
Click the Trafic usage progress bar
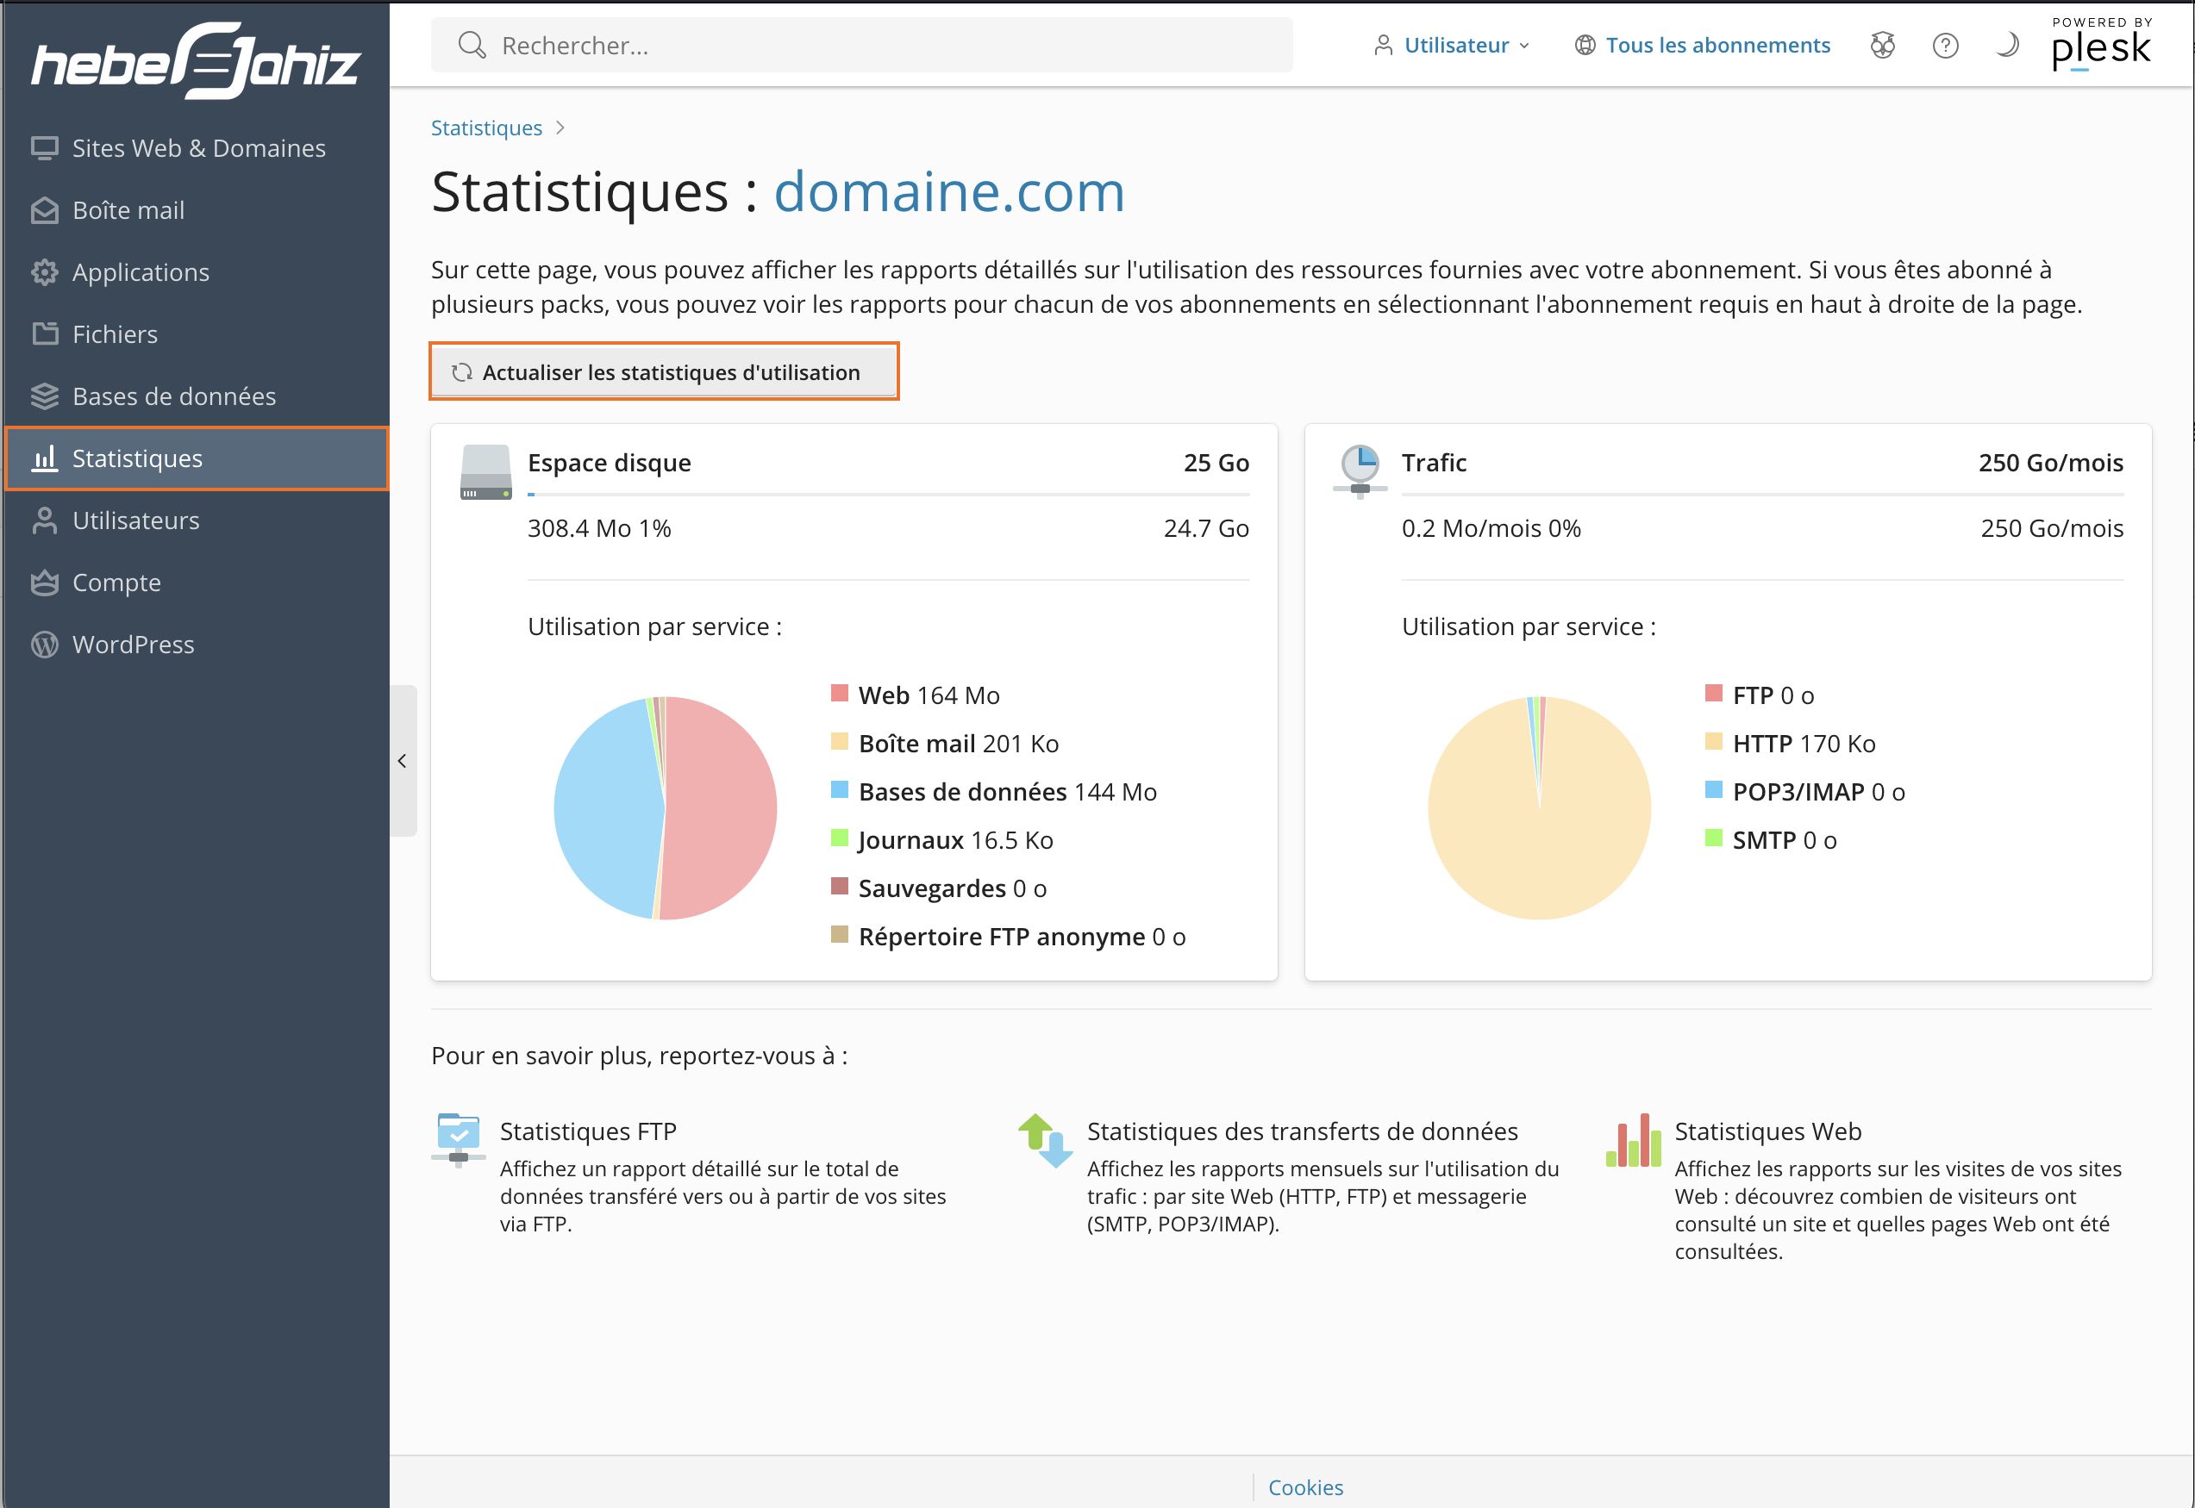click(x=1762, y=494)
